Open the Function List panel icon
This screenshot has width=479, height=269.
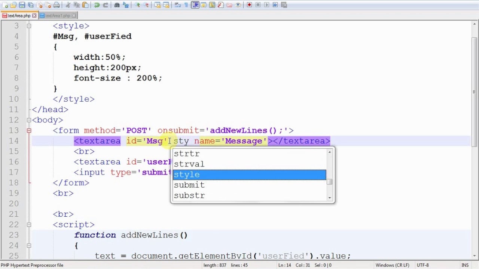[220, 5]
